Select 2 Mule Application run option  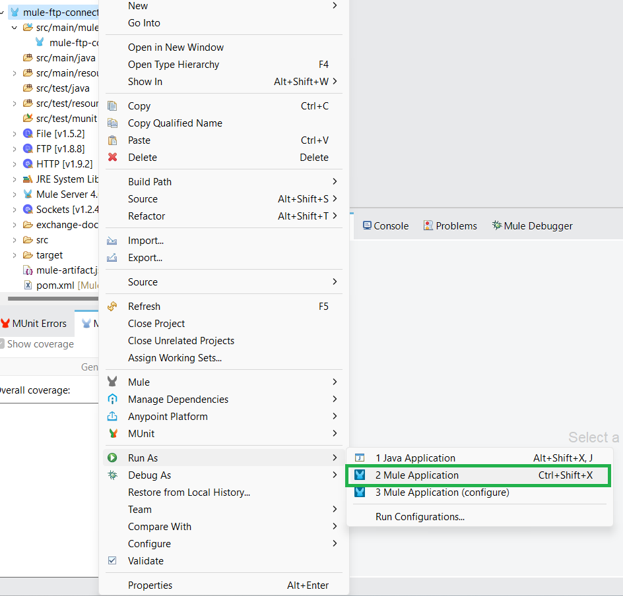(416, 475)
